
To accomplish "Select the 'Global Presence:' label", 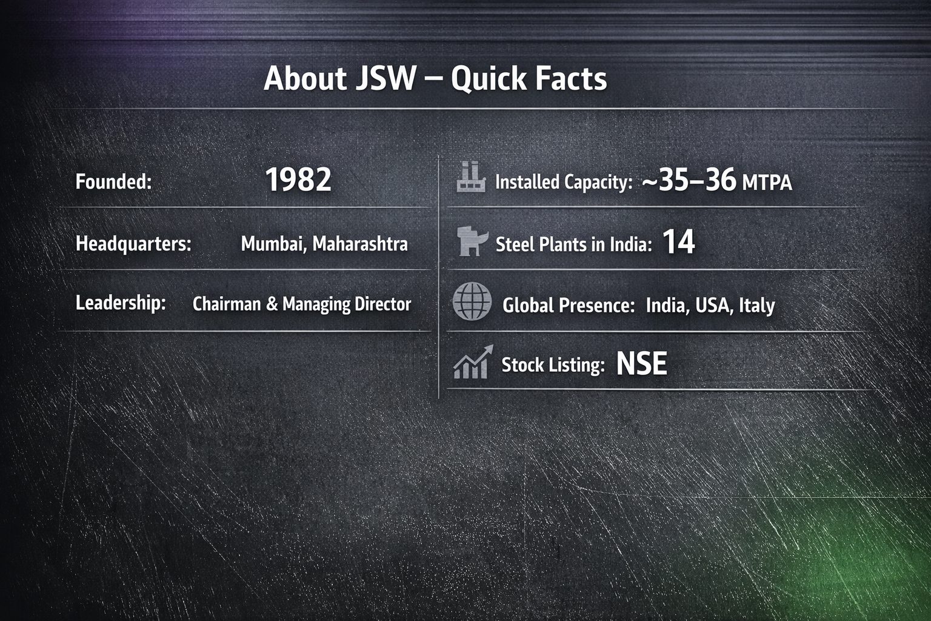I will coord(568,305).
